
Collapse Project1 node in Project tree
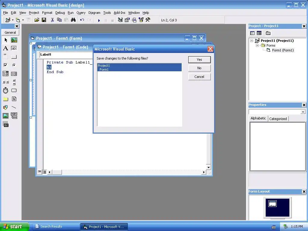[x=252, y=41]
